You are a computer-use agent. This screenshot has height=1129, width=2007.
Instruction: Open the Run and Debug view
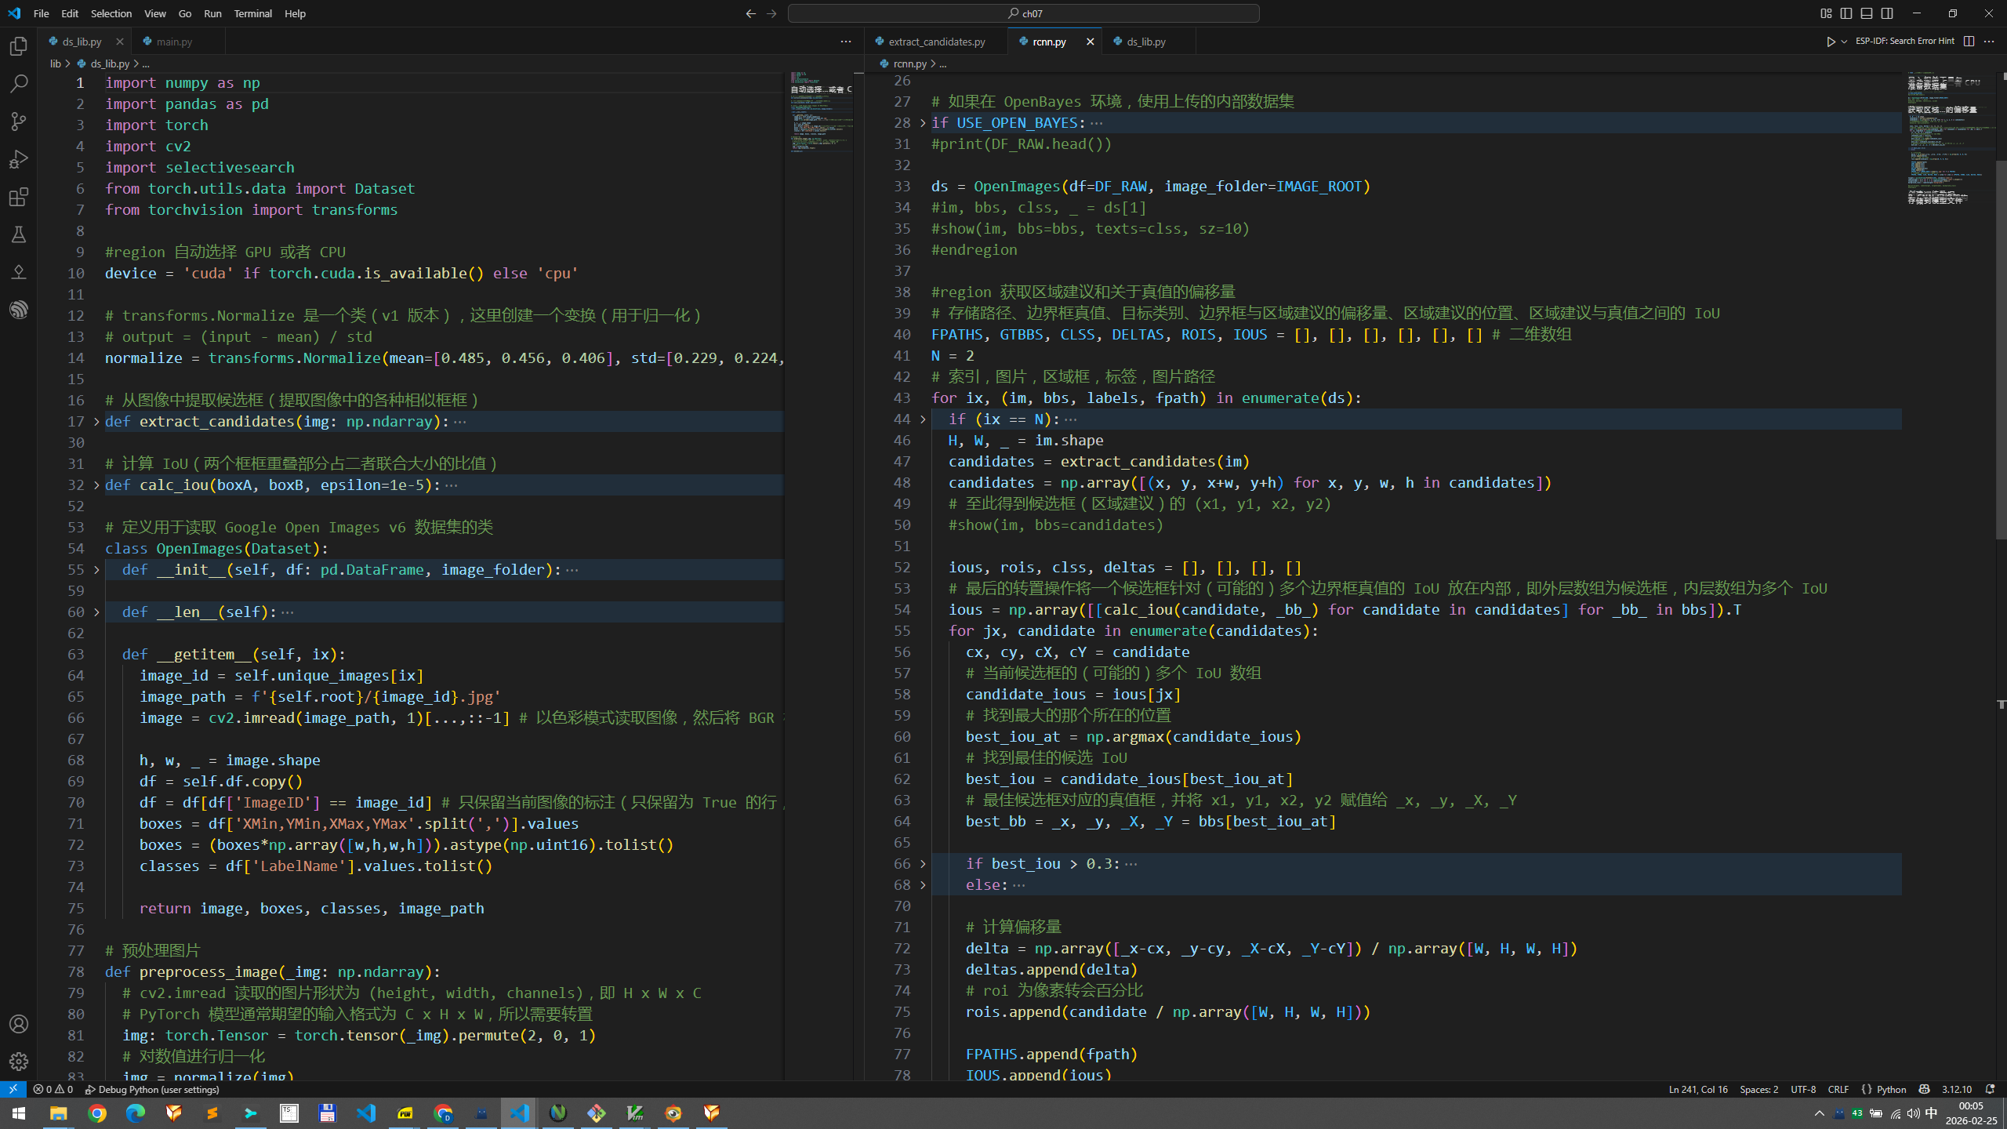[x=19, y=159]
